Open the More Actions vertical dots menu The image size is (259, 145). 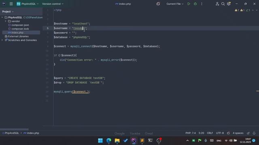tap(202, 4)
